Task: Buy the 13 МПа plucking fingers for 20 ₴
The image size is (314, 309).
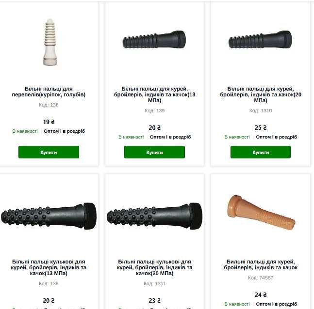Action: coord(154,152)
